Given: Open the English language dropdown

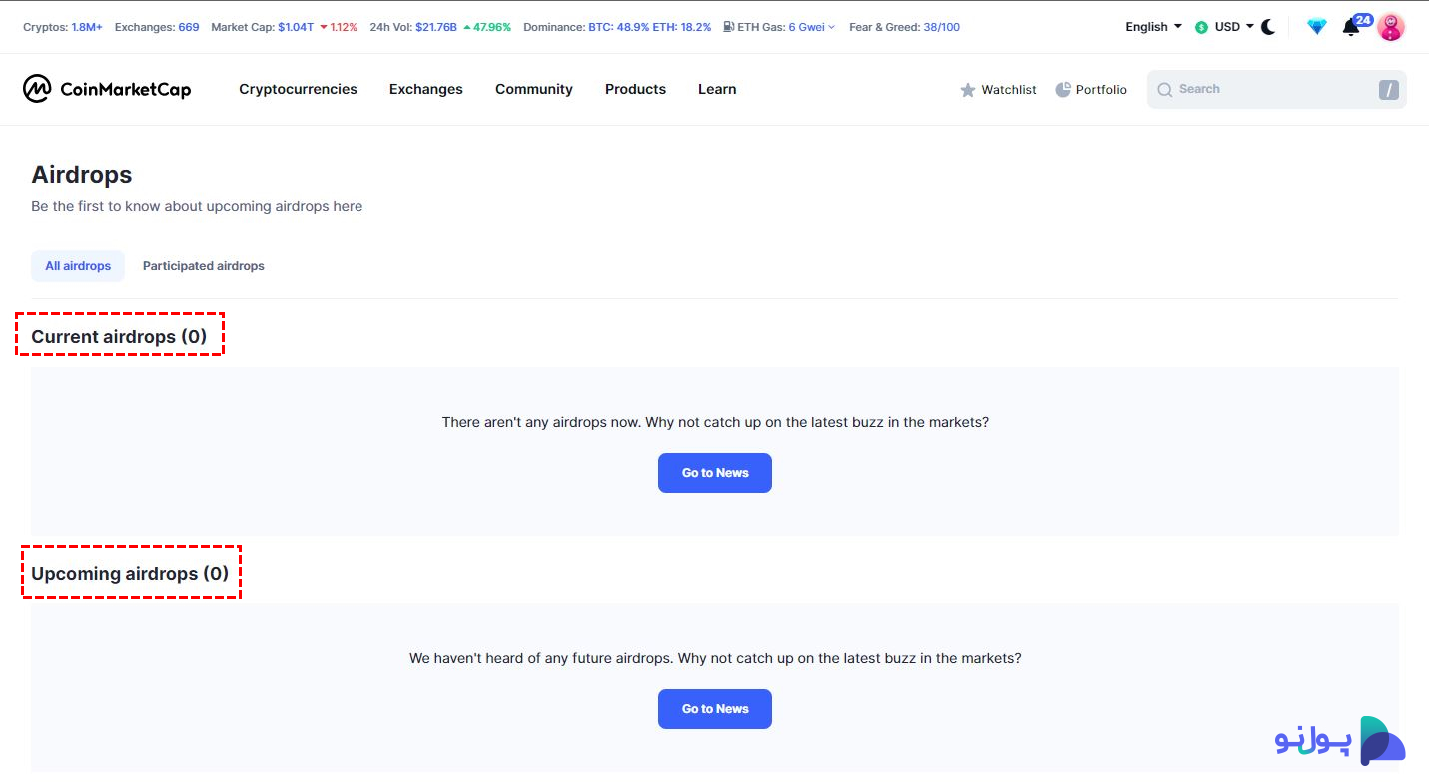Looking at the screenshot, I should click(x=1153, y=27).
